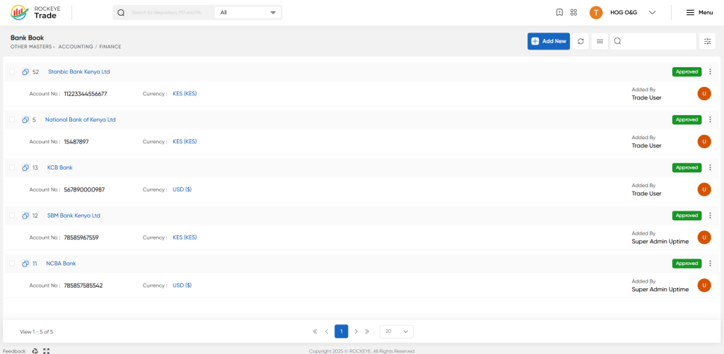Open more options for NCBA Bank row
724x354 pixels.
(x=710, y=264)
